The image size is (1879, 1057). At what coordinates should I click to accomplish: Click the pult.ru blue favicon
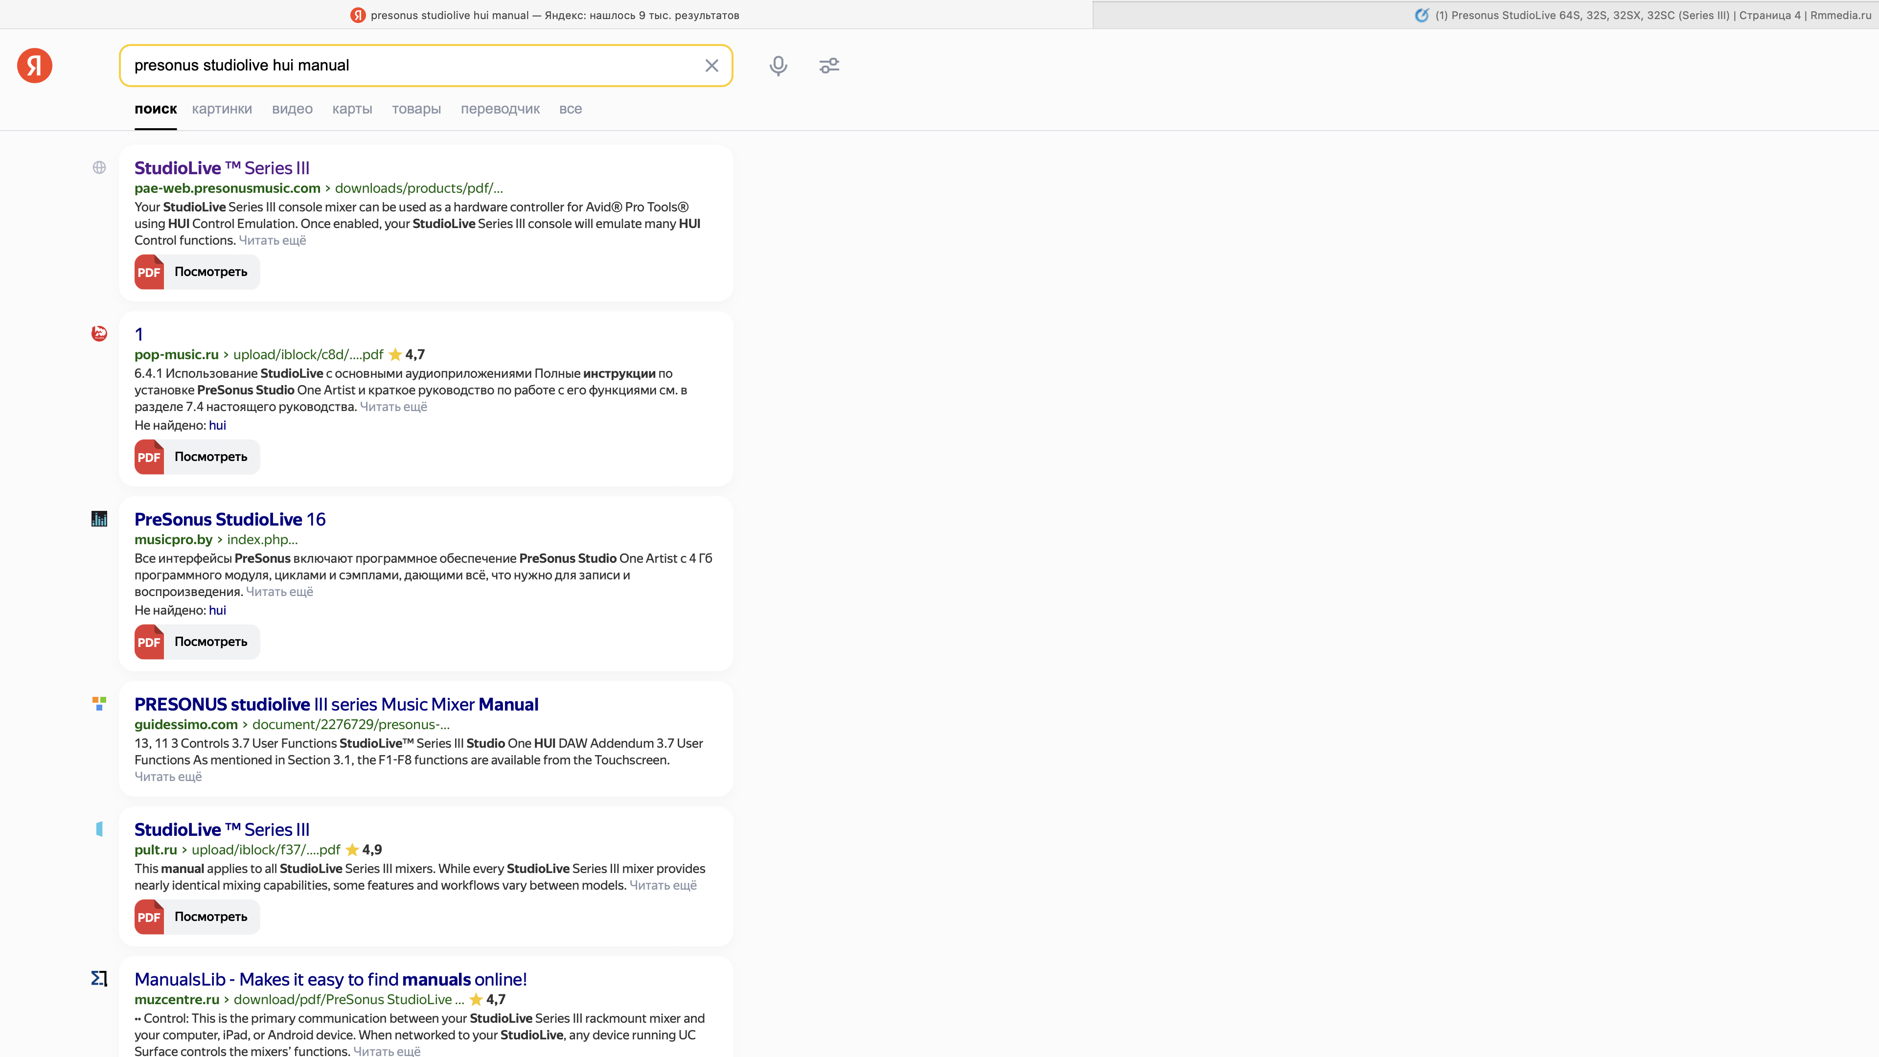point(99,828)
